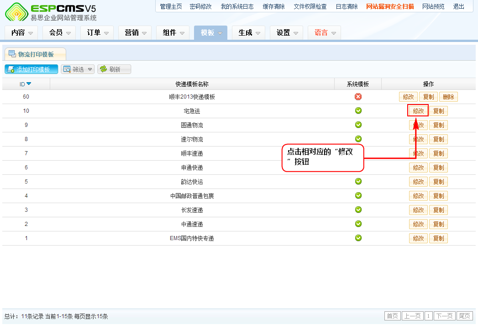Click 复制 in the 顺丰速递 row

pos(438,153)
